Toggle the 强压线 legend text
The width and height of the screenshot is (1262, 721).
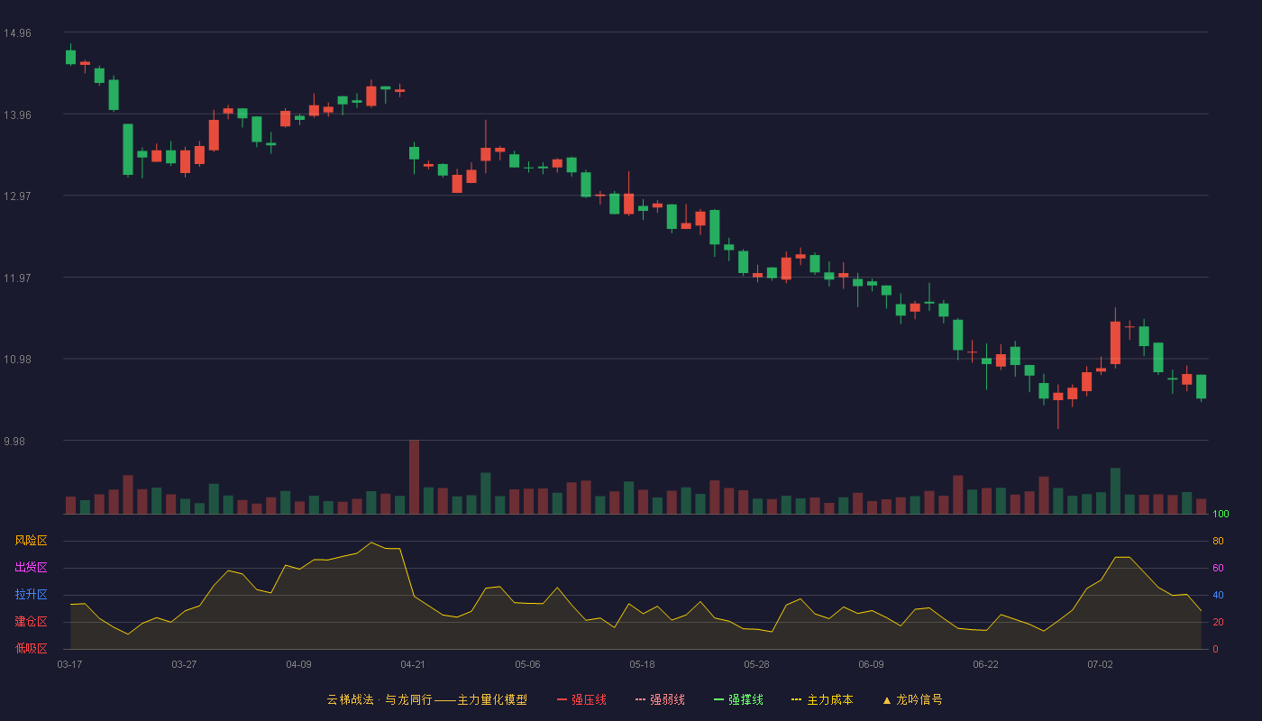(x=589, y=700)
